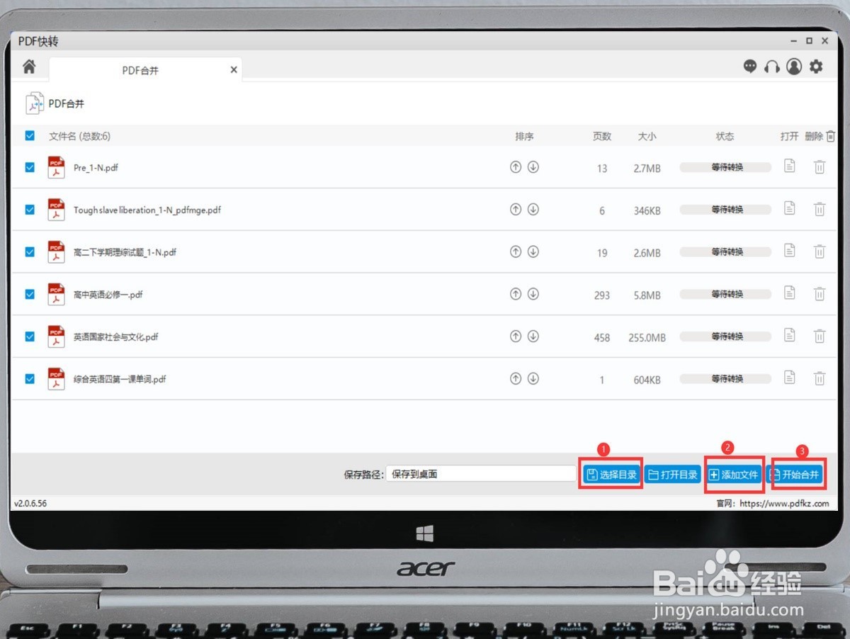The height and width of the screenshot is (639, 850).
Task: Move 综合英语四第一课单词.pdf up
Action: click(x=516, y=379)
